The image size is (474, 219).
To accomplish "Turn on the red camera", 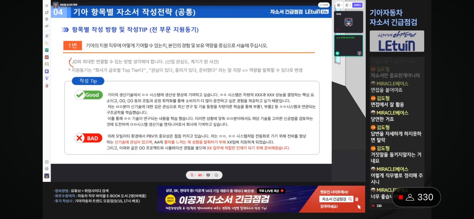I will pos(199,175).
